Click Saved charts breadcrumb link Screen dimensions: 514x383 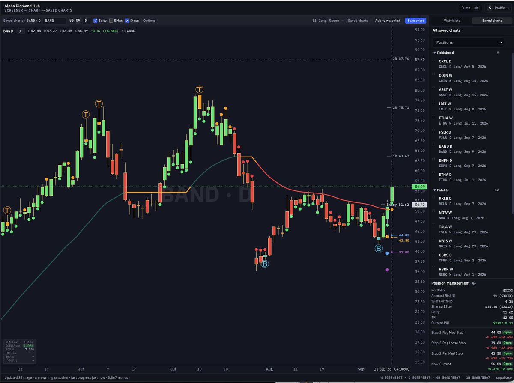tap(12, 21)
